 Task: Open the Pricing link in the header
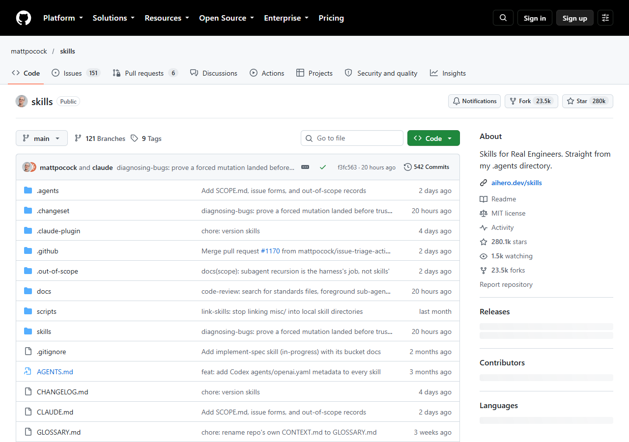click(331, 18)
